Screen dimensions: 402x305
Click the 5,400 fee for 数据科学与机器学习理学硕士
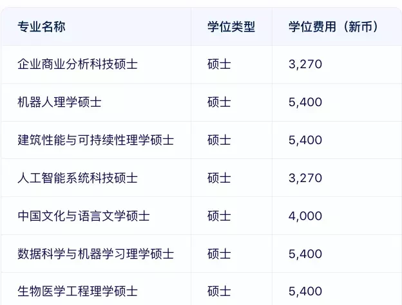(x=305, y=254)
